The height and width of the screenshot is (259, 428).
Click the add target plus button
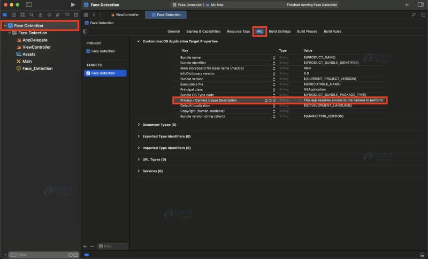pos(85,246)
